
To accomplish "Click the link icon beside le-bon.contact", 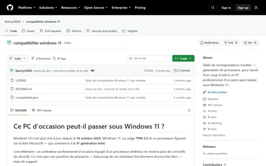I will coord(204,92).
